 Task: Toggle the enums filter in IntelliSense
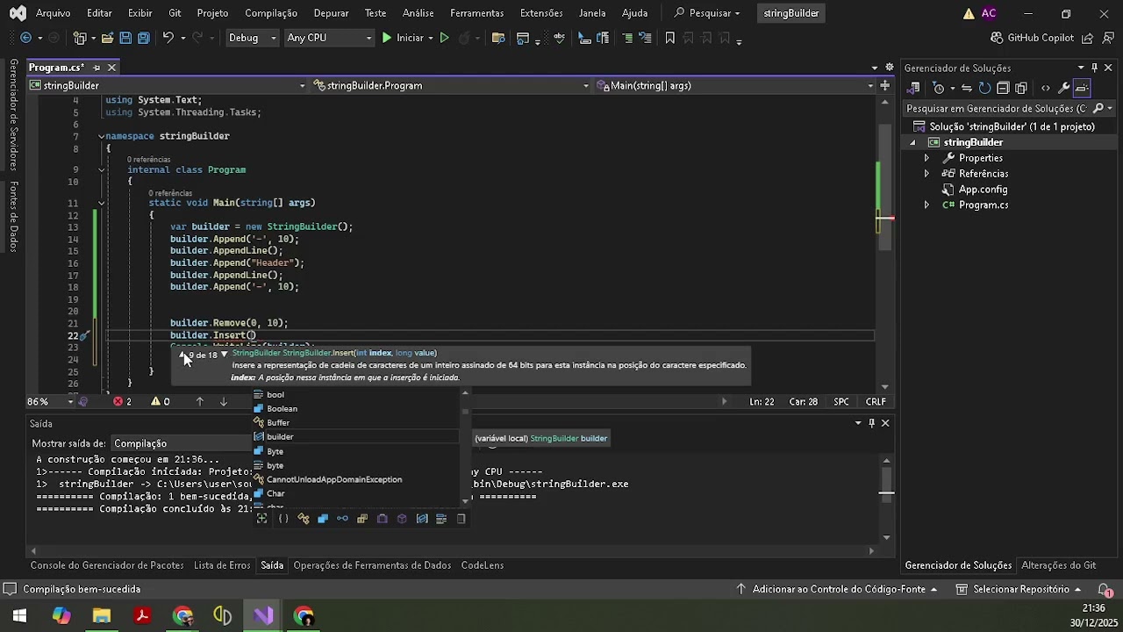(362, 519)
